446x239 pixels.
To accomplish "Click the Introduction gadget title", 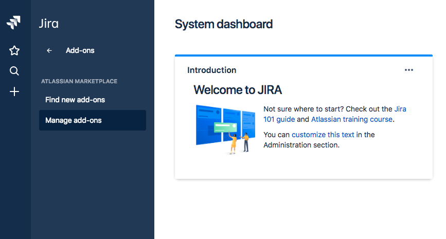I will (x=211, y=70).
